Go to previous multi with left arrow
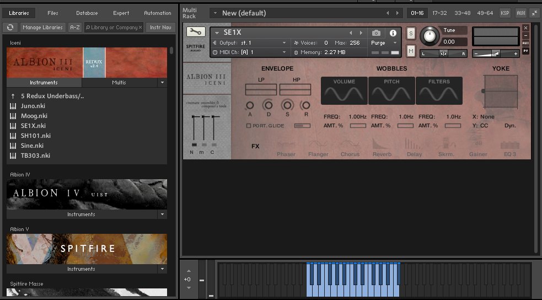The image size is (542, 300). pos(388,13)
